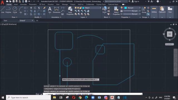Viewport: 178px width, 100px height.
Task: Toggle layer lock padlock icon
Action: click(80, 8)
